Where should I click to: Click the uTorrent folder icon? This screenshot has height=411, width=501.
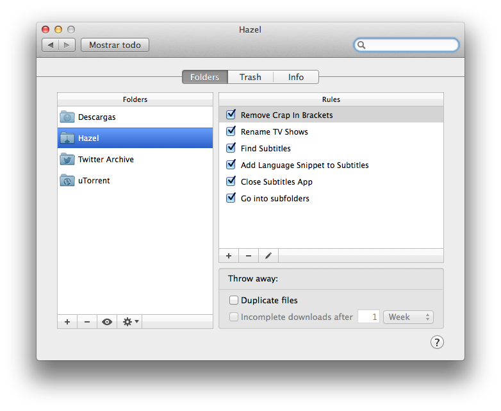pos(67,180)
